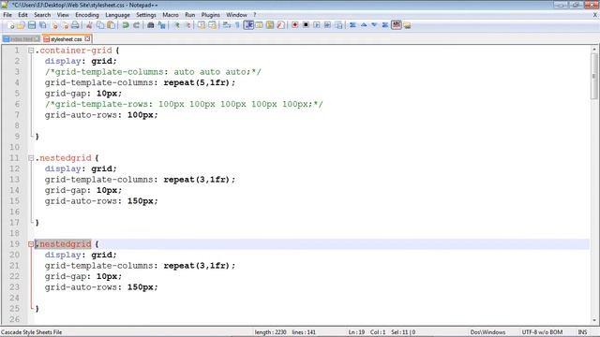Click the Dos\Windows status bar entry
The width and height of the screenshot is (600, 337).
pos(487,332)
